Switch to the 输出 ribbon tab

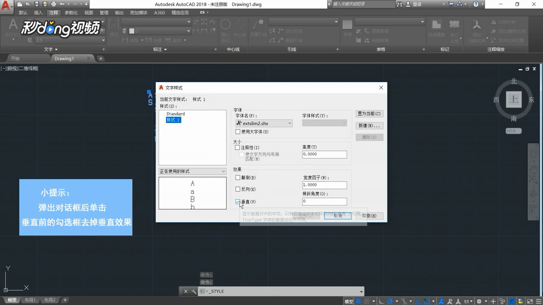click(119, 13)
